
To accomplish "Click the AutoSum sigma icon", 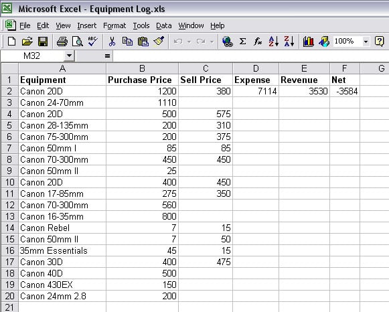I will pyautogui.click(x=242, y=41).
